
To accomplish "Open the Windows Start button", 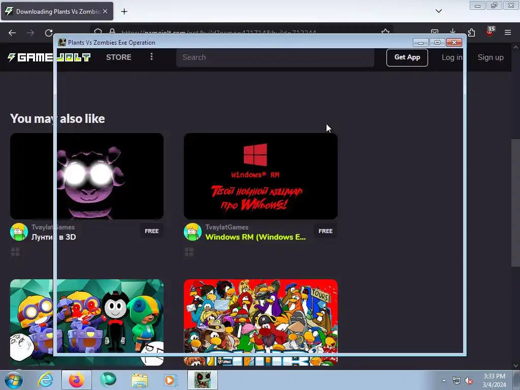I will (14, 380).
